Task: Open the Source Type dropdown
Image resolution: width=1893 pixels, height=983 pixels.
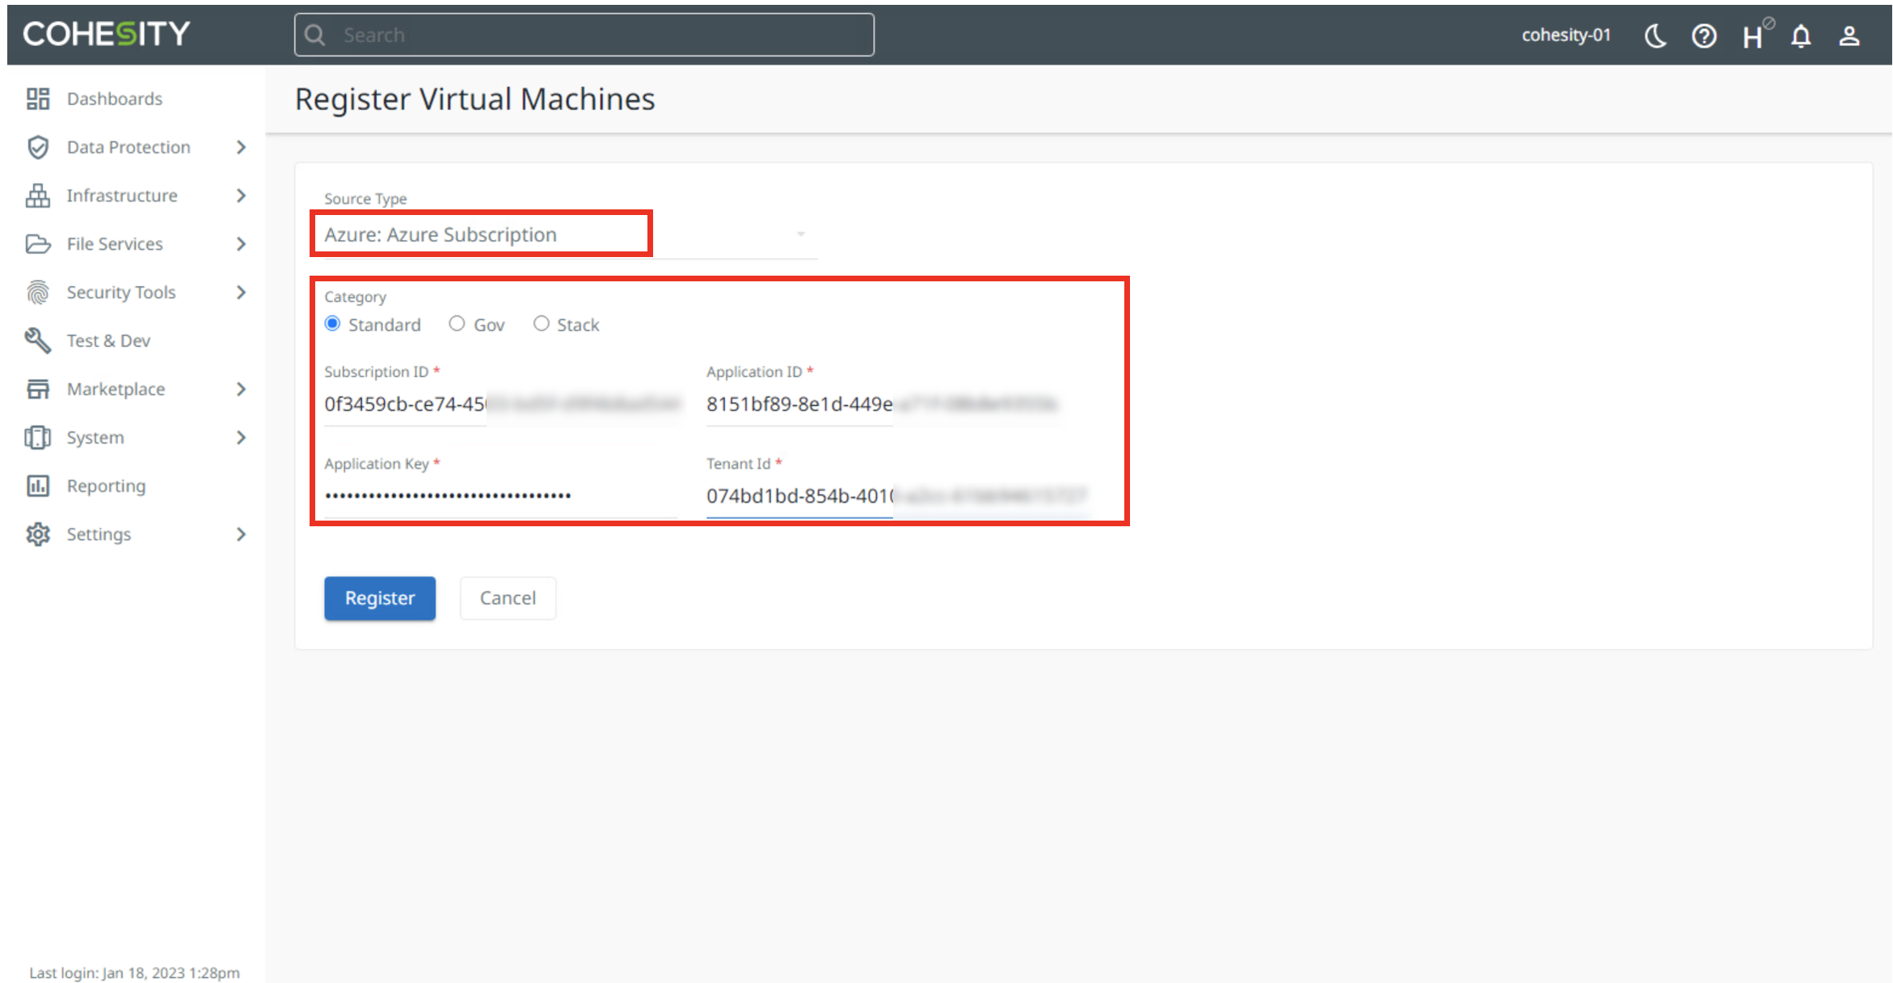Action: pos(571,234)
